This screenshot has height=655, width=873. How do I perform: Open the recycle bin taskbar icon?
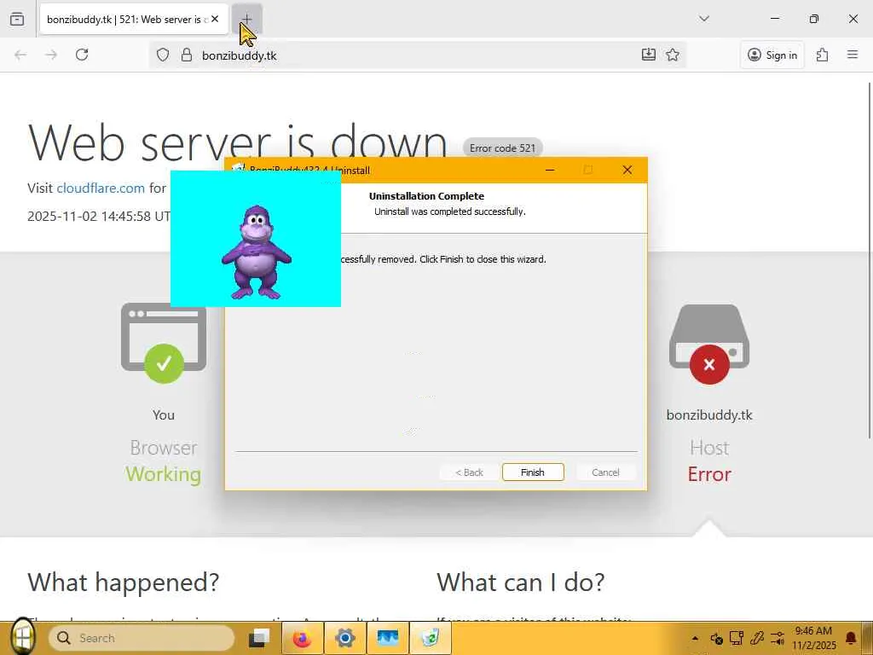tap(431, 638)
